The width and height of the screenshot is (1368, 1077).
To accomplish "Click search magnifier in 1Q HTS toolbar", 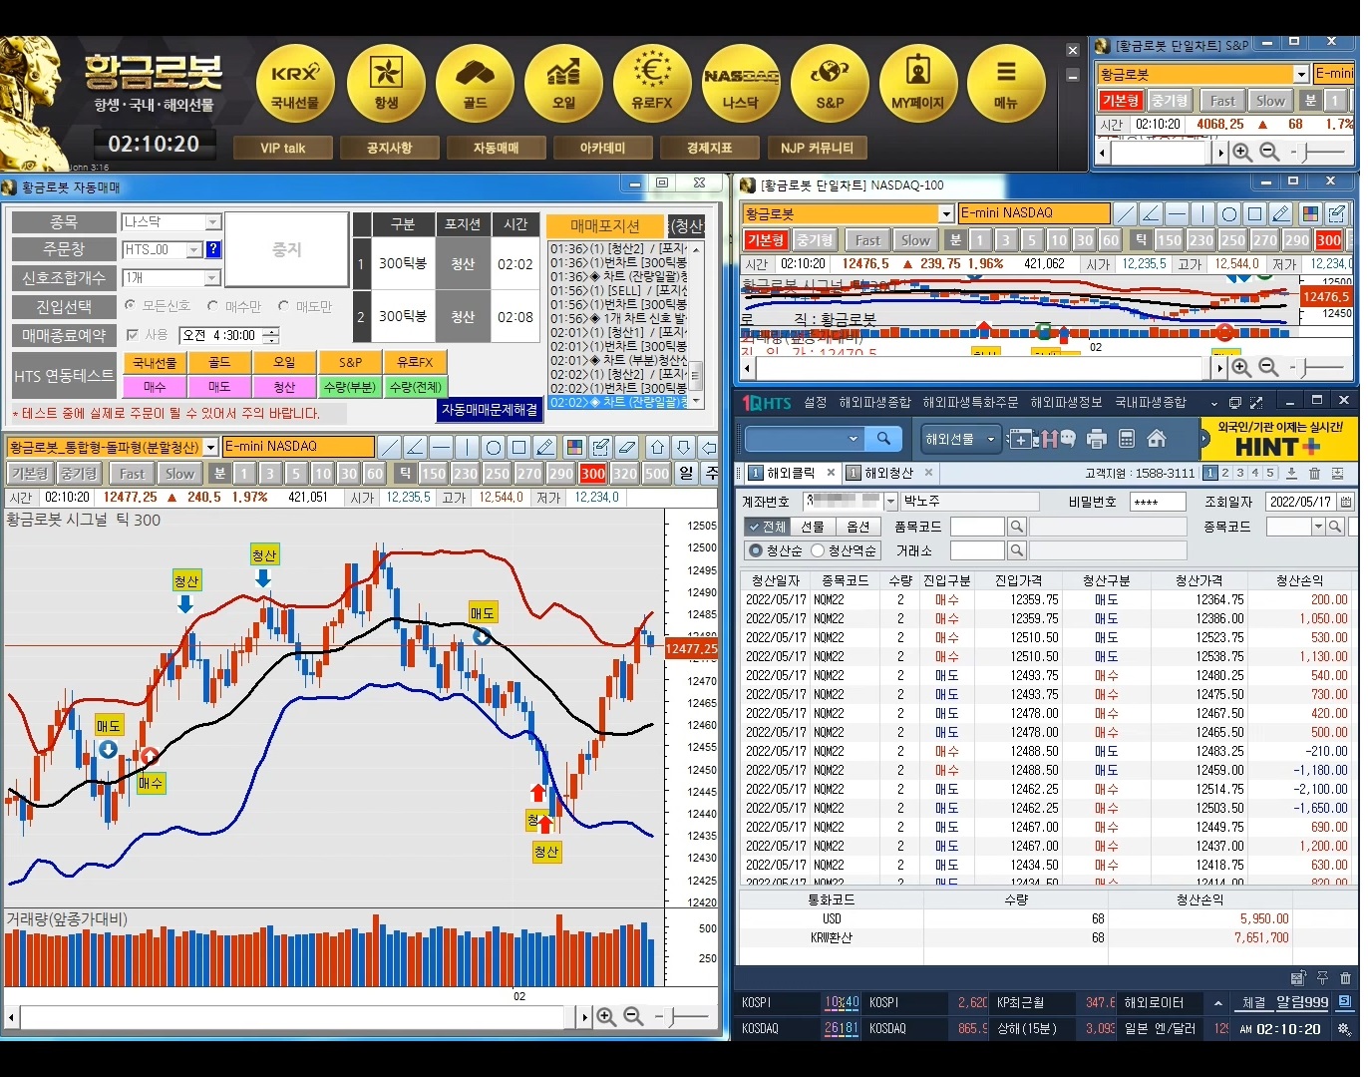I will (x=883, y=439).
